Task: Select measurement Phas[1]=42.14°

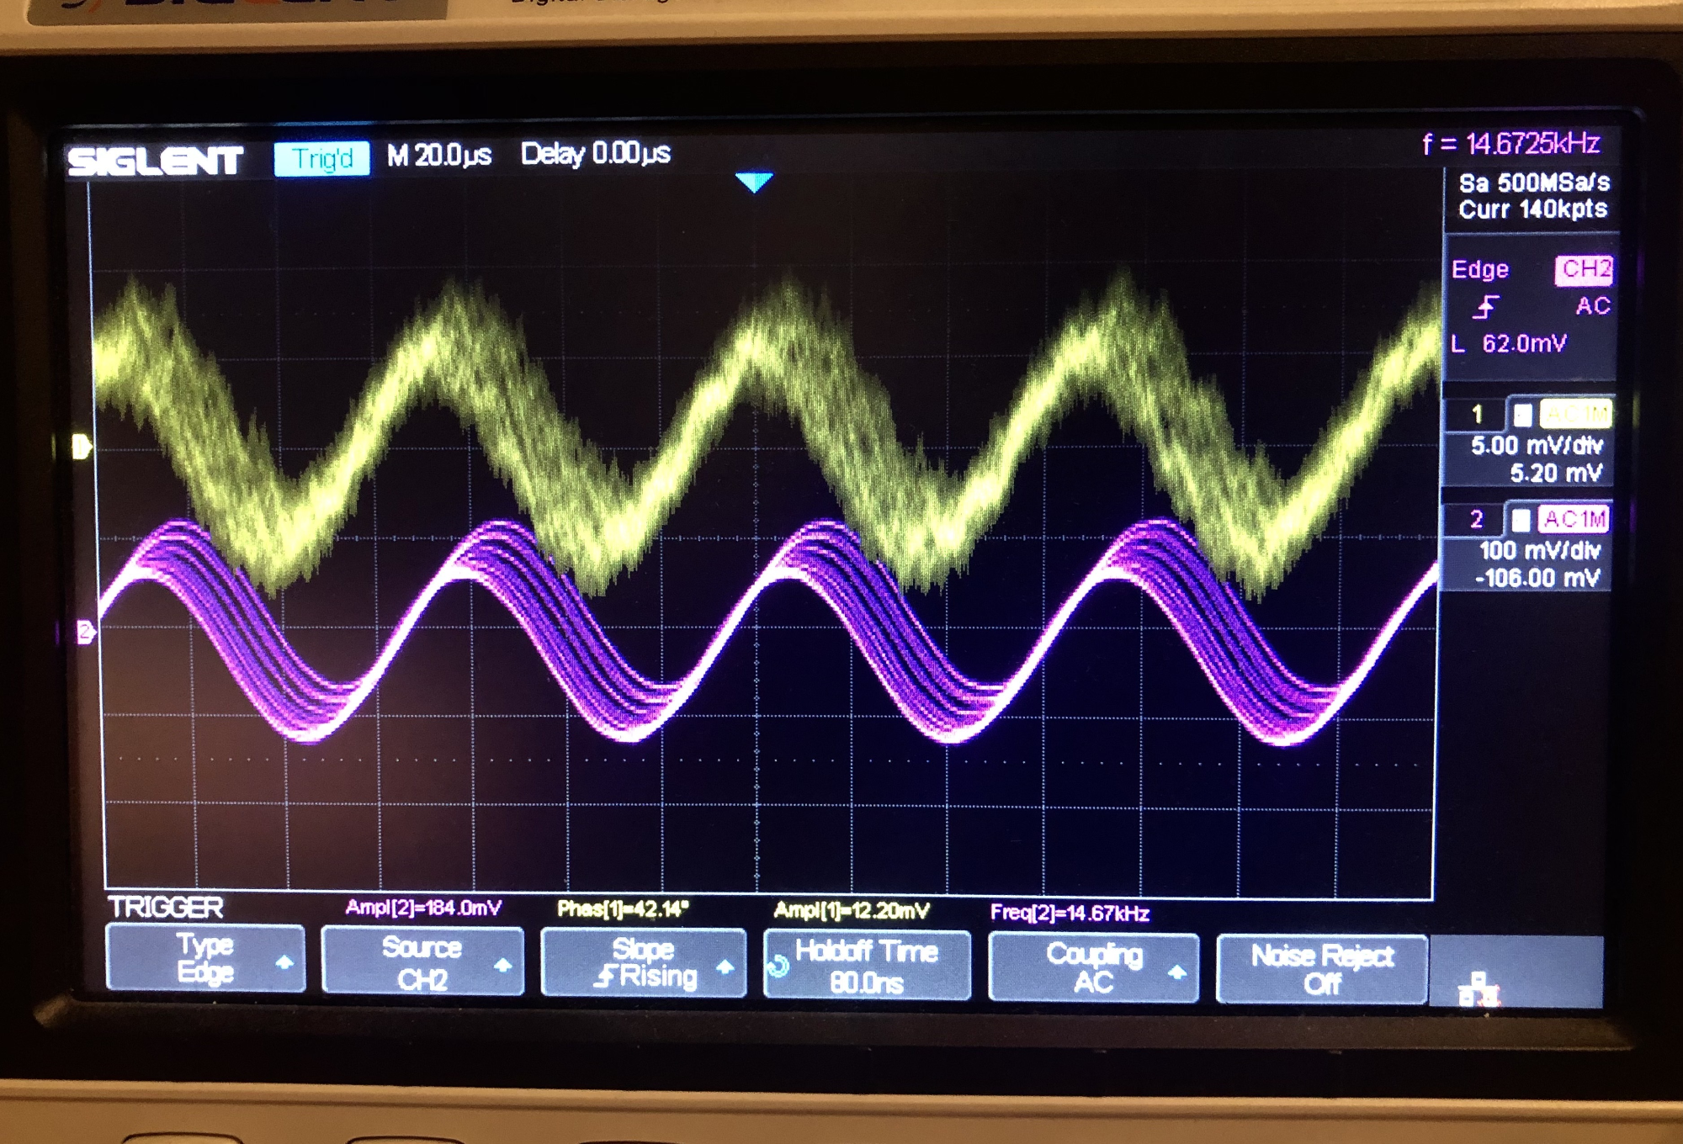Action: tap(623, 909)
